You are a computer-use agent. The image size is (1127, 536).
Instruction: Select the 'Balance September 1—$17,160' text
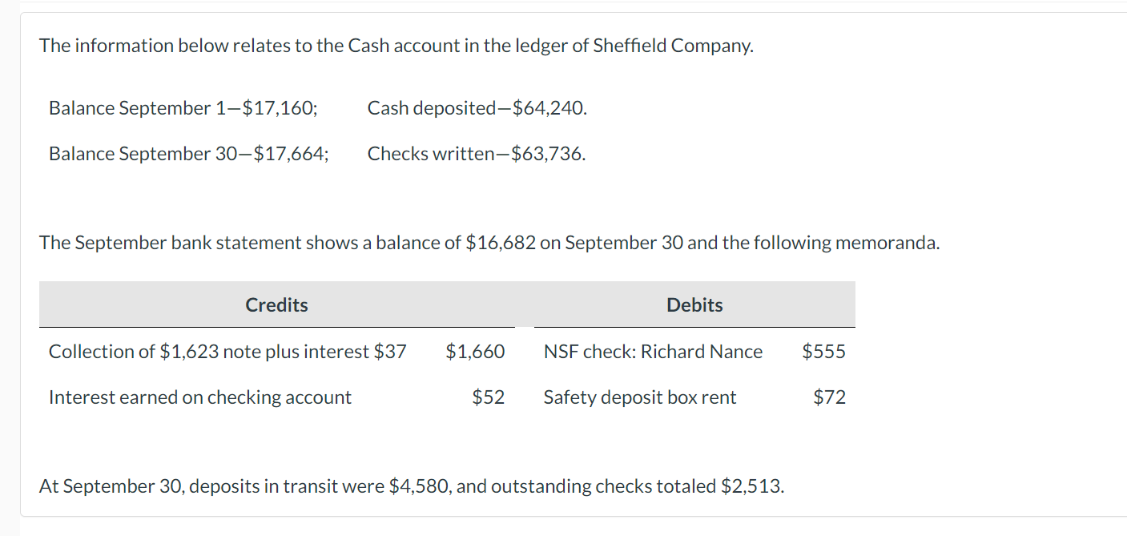coord(183,108)
